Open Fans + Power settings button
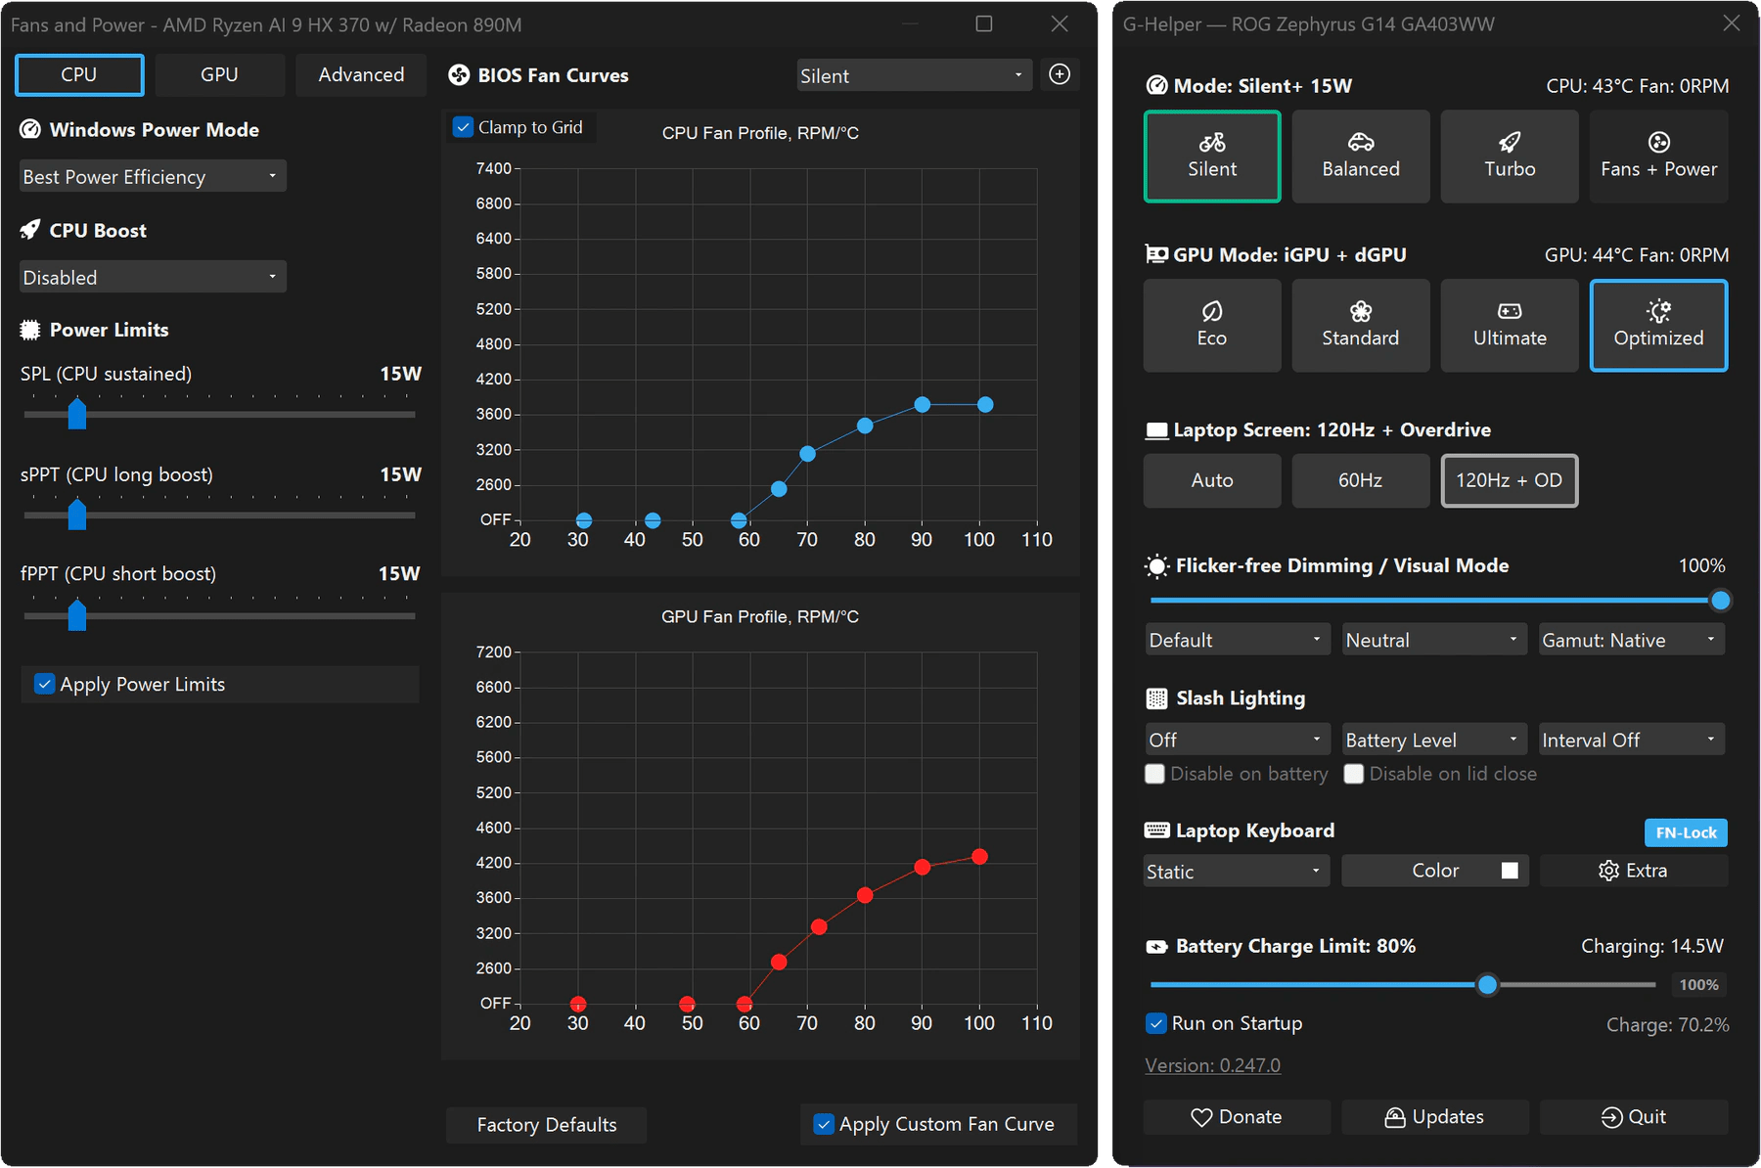This screenshot has height=1168, width=1761. tap(1659, 157)
